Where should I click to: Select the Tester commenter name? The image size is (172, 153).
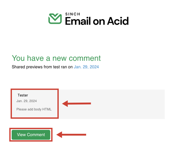point(23,95)
